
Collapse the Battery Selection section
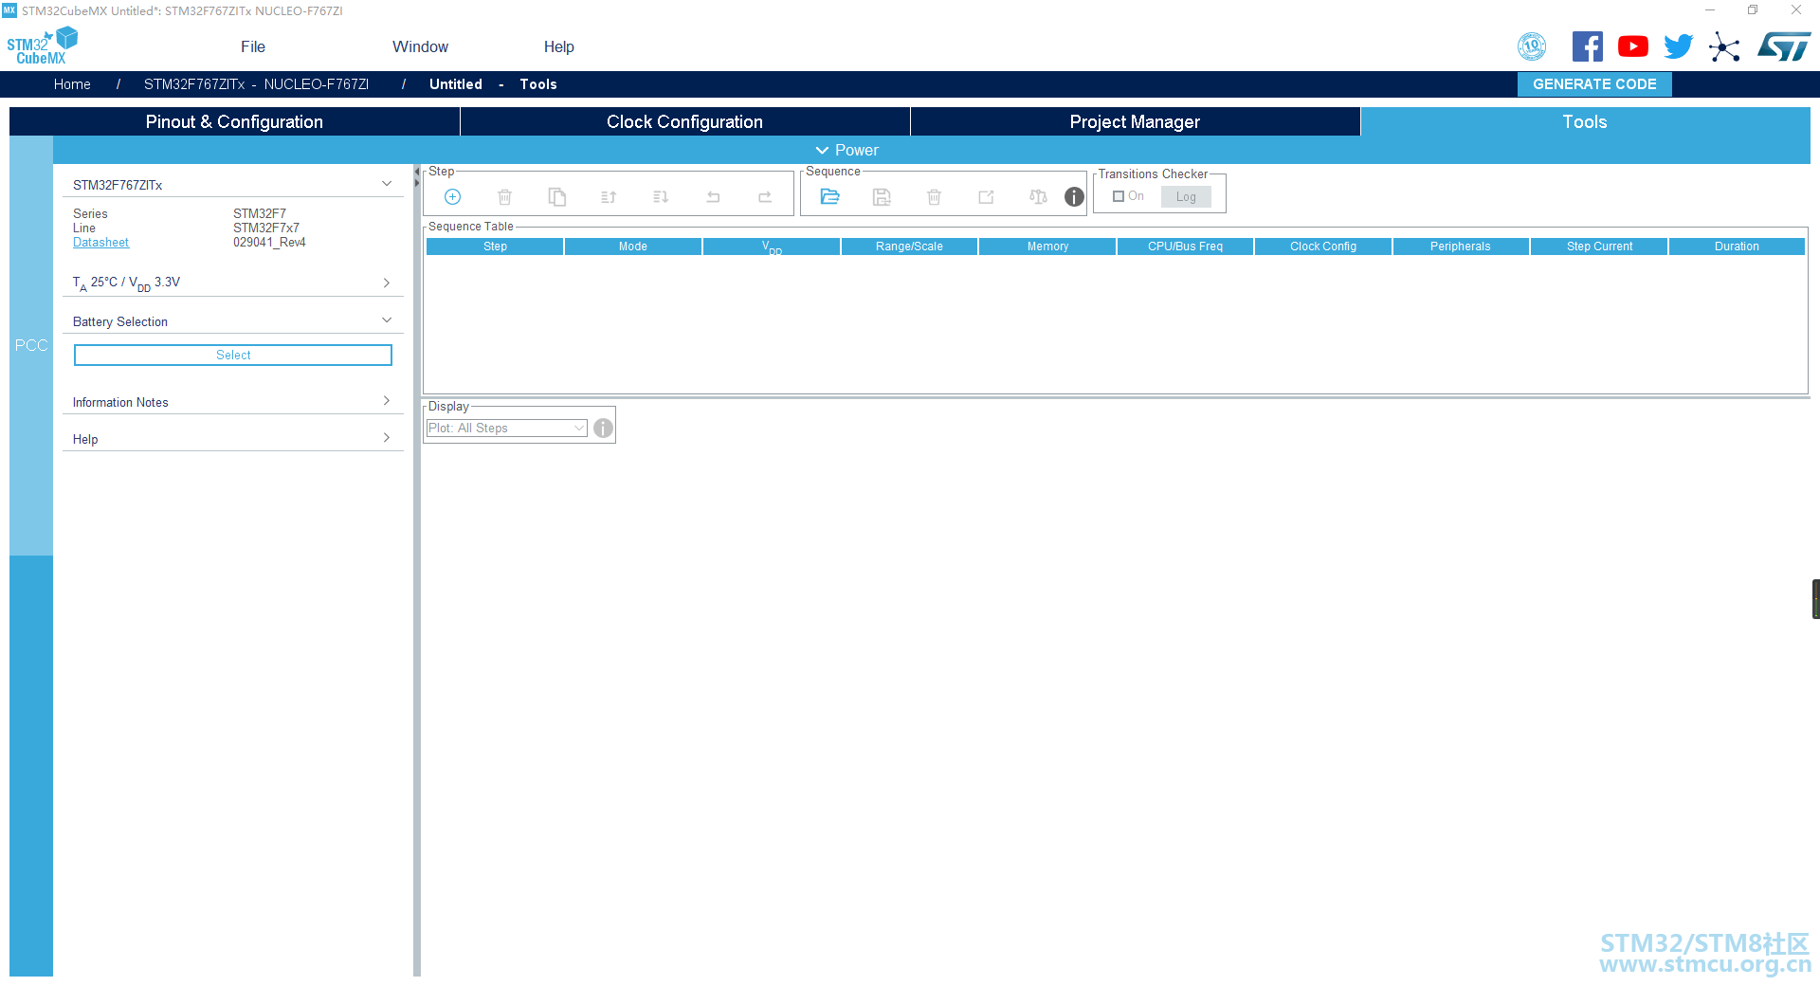coord(387,320)
